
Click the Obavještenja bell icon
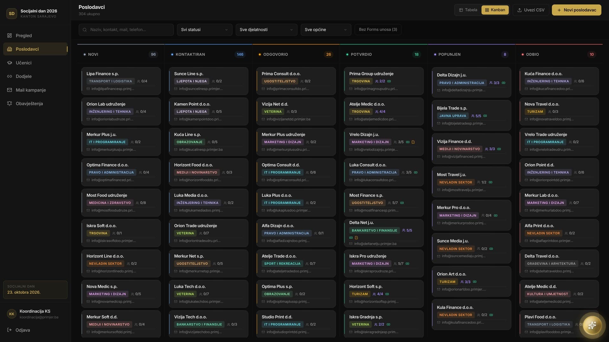tap(10, 104)
